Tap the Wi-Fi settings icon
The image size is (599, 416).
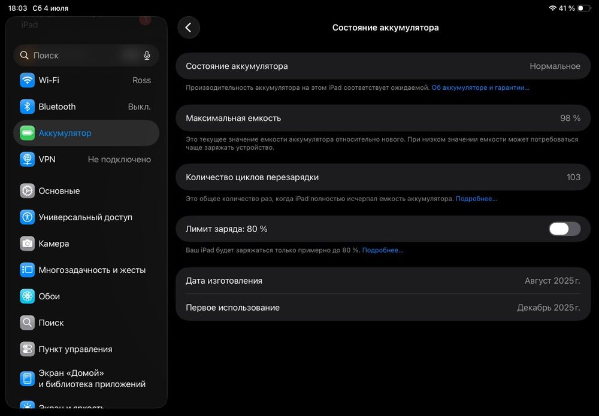coord(27,80)
